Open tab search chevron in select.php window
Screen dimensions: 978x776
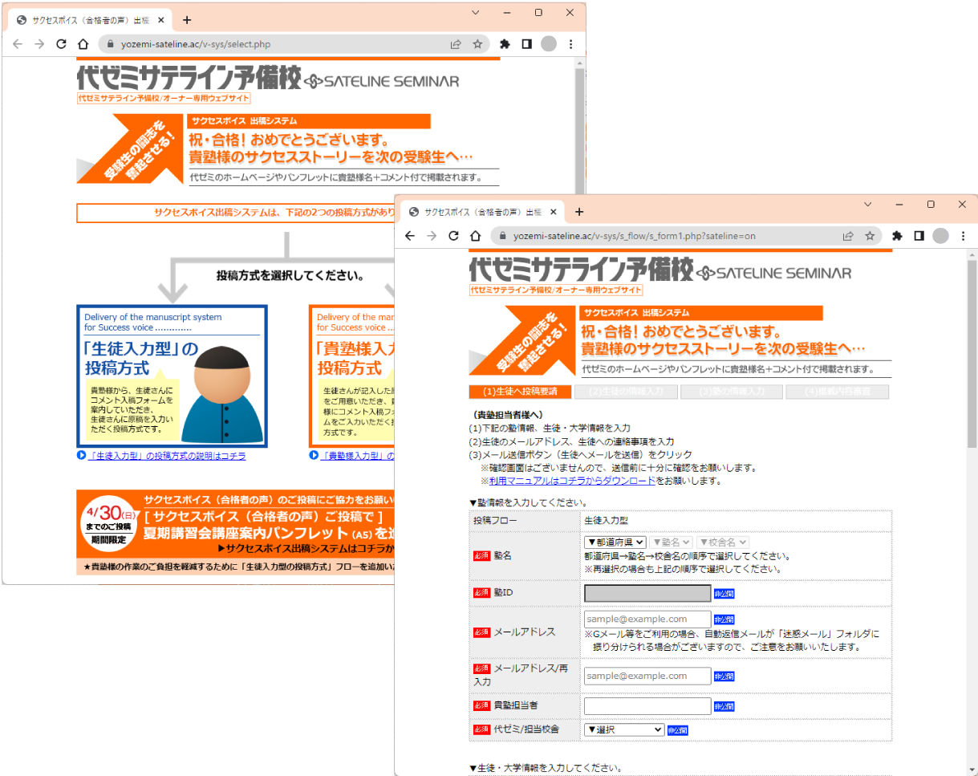[x=475, y=13]
